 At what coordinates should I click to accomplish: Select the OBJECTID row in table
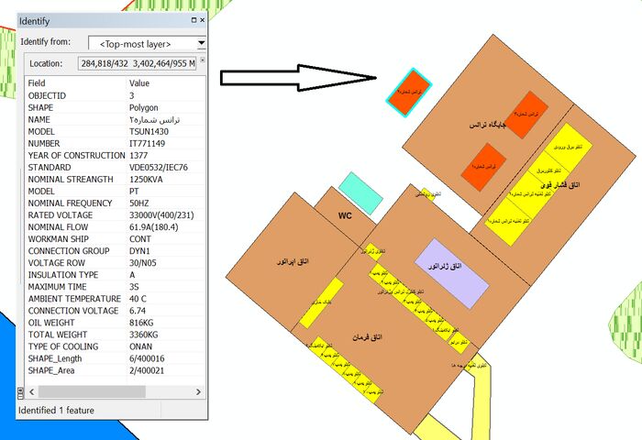[116, 95]
